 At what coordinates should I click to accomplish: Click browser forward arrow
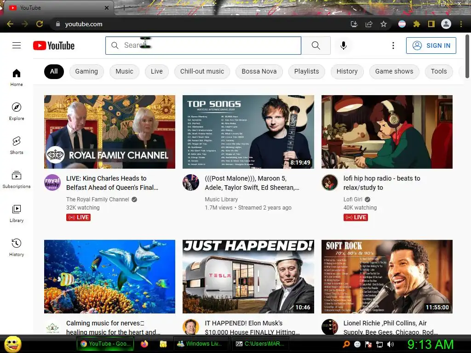point(25,24)
